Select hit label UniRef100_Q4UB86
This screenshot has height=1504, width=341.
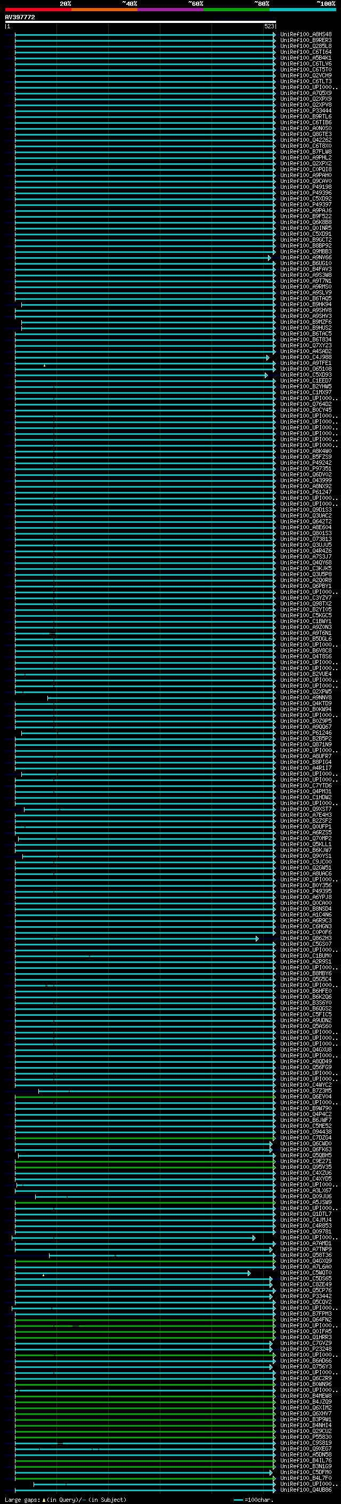[x=305, y=1490]
